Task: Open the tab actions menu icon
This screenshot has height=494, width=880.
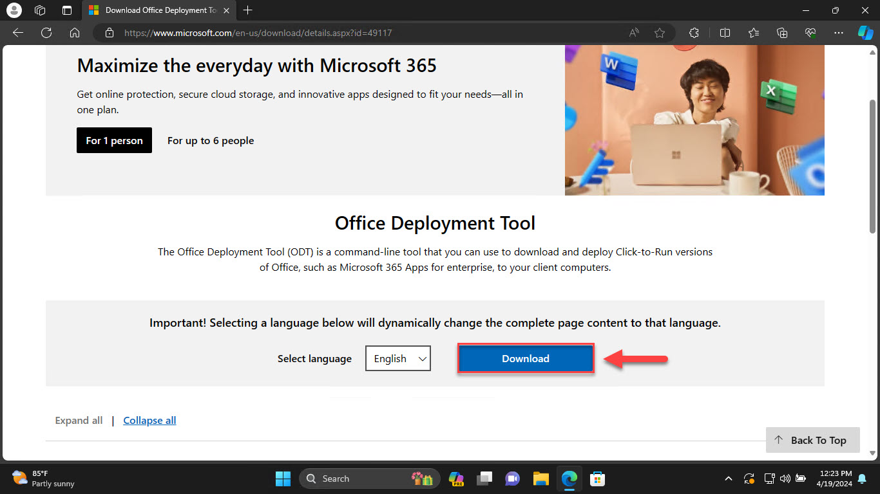Action: click(67, 10)
